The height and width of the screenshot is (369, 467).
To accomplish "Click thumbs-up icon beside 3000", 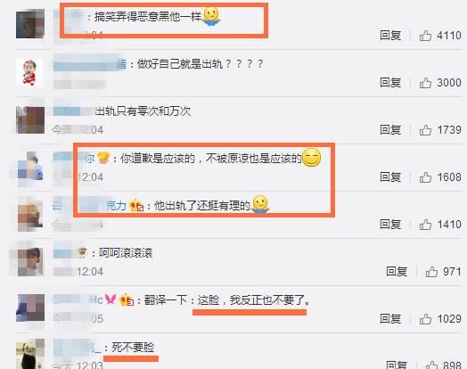I will [425, 83].
